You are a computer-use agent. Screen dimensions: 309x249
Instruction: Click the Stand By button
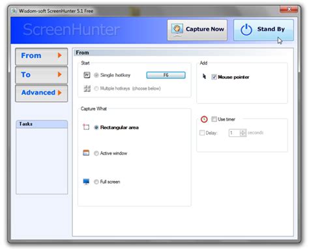tap(263, 30)
